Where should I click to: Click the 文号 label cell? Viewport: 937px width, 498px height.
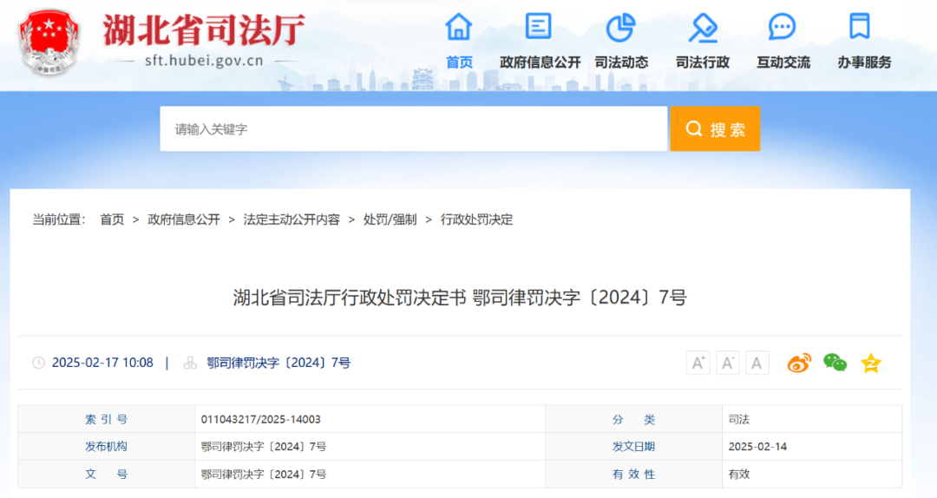tap(107, 474)
